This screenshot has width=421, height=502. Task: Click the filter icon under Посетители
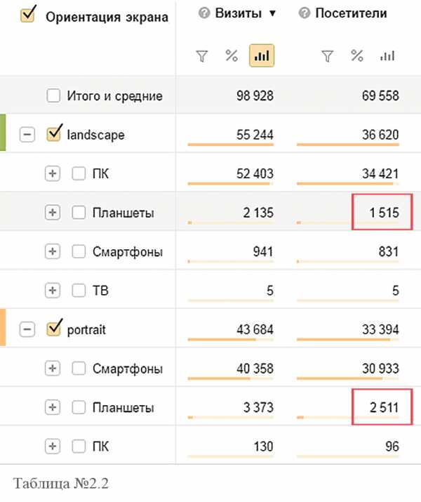[326, 57]
